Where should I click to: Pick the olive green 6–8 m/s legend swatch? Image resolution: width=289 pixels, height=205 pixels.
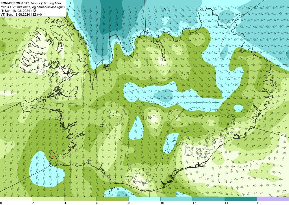pos(112,199)
